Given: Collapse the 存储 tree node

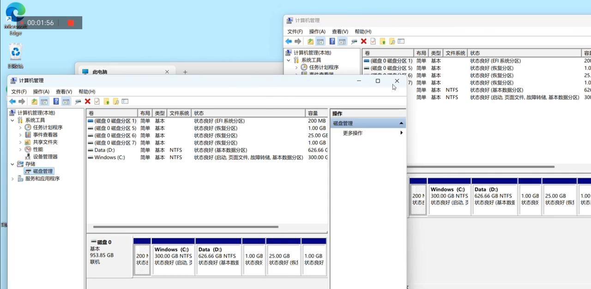Looking at the screenshot, I should (12, 164).
